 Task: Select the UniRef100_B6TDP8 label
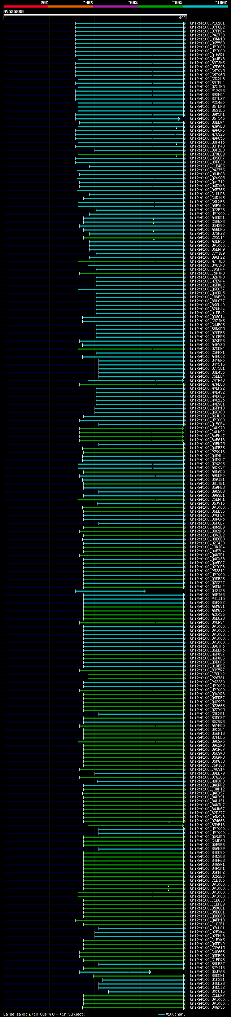pos(207,106)
